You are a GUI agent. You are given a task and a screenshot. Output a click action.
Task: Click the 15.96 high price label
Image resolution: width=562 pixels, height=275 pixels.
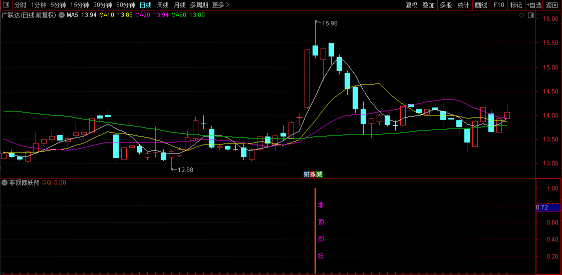(x=330, y=23)
